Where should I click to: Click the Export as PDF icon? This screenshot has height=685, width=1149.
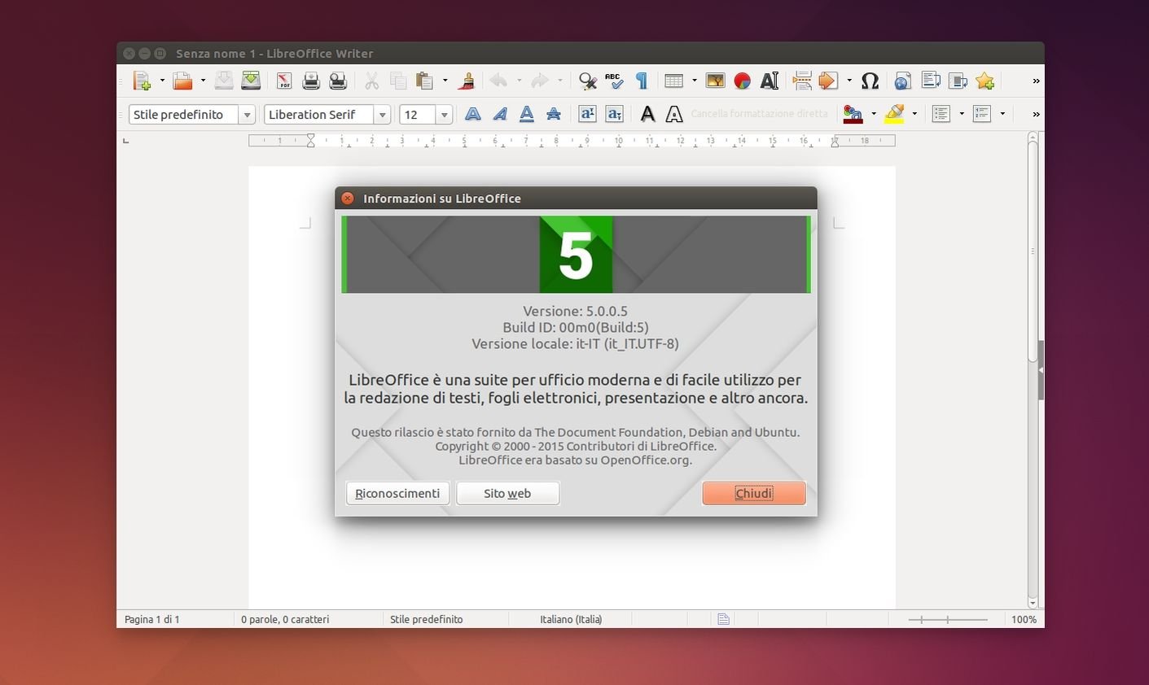click(x=284, y=81)
